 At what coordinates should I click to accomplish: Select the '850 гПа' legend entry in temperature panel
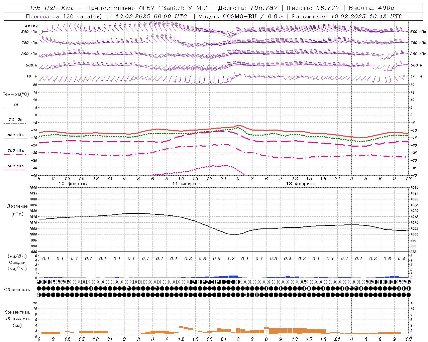(15, 135)
